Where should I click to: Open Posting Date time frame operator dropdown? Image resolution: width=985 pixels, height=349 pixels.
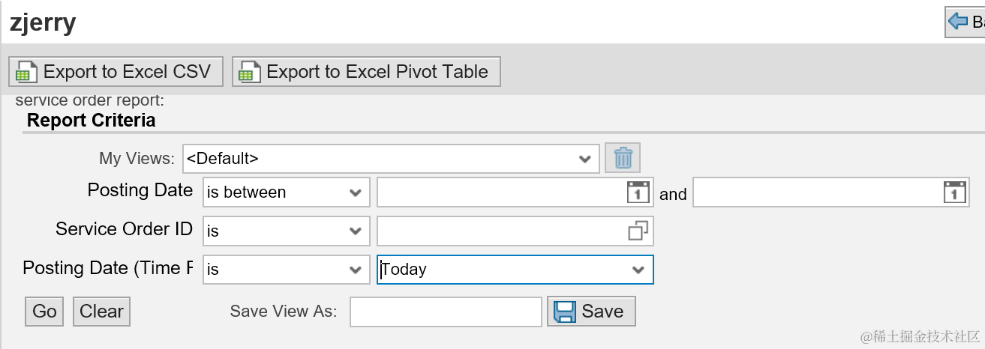(x=356, y=270)
